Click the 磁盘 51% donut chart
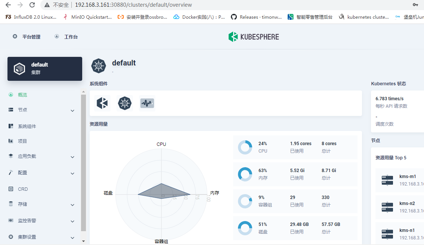Image resolution: width=424 pixels, height=245 pixels. [245, 228]
